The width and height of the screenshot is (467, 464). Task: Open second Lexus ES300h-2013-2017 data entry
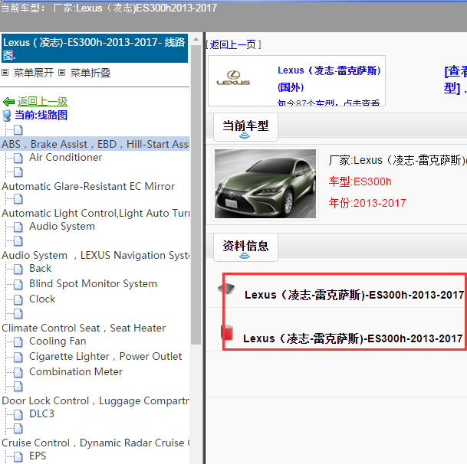[353, 338]
